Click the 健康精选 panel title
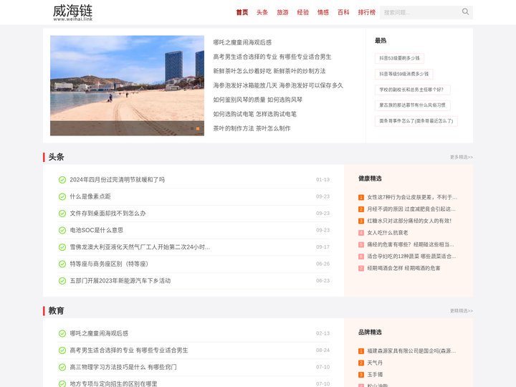Screen dimensions: 516x387 pyautogui.click(x=370, y=178)
